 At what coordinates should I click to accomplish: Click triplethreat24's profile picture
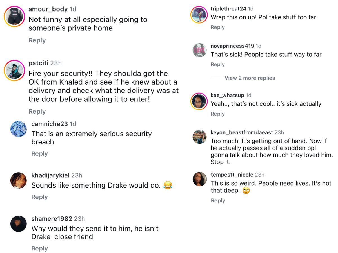[x=199, y=15]
